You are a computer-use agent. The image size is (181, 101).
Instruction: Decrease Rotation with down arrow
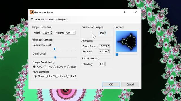tap(108, 52)
